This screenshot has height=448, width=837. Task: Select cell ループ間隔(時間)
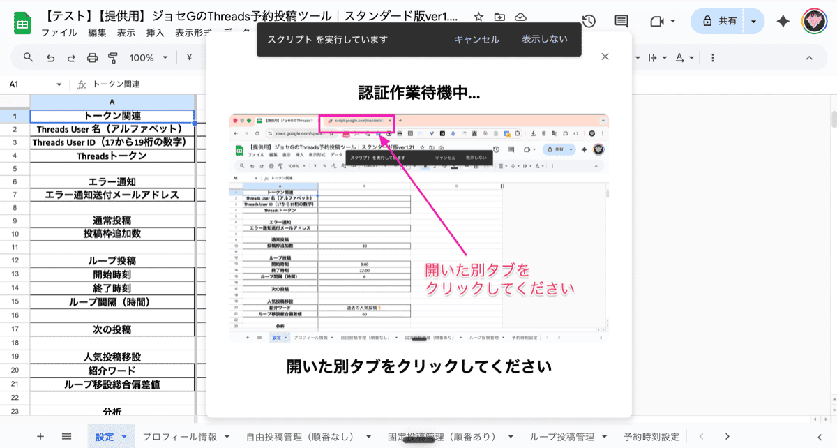point(112,302)
